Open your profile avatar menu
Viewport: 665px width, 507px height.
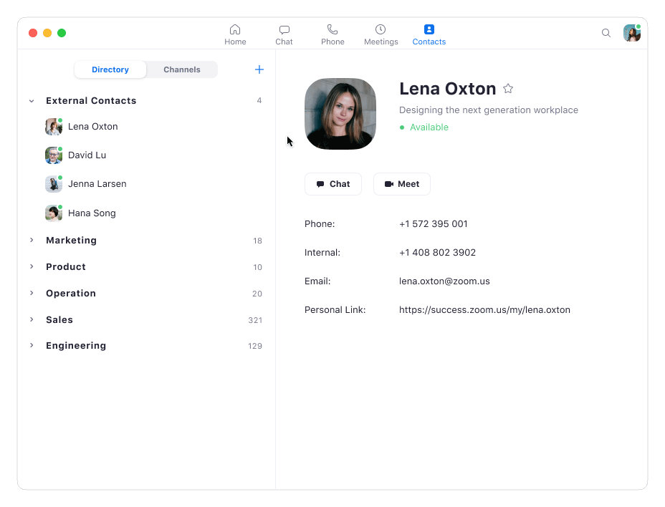pos(632,33)
